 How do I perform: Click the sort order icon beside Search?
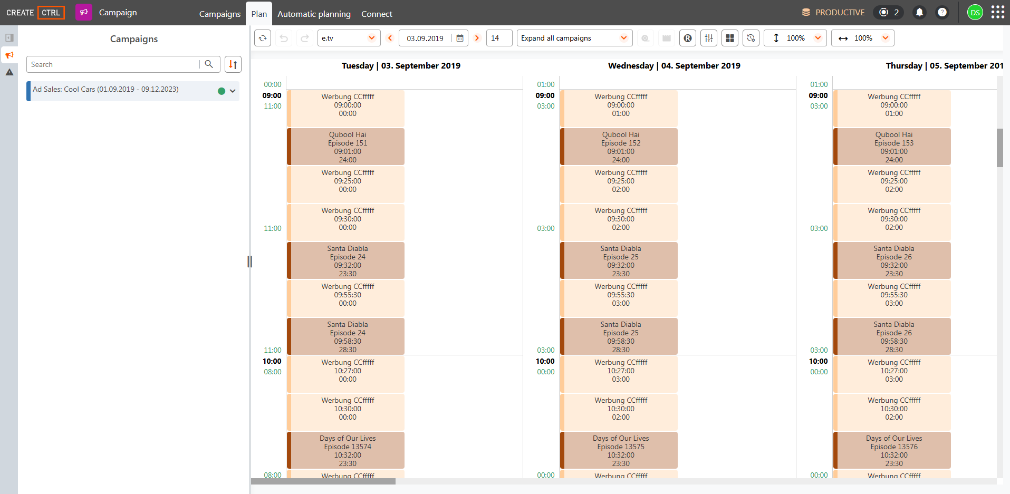(233, 64)
